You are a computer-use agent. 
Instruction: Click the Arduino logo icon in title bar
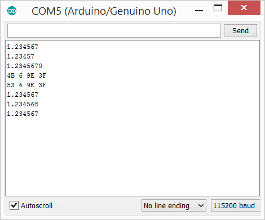(x=12, y=11)
